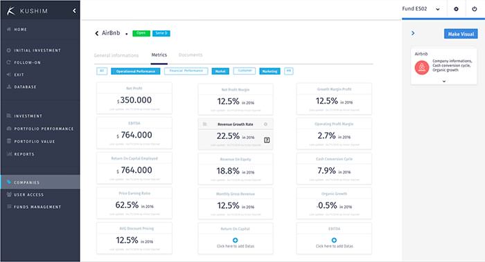Click the green Open status badge

[x=141, y=33]
